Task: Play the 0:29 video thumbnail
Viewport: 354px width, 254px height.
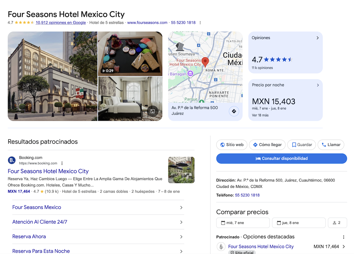Action: point(130,54)
